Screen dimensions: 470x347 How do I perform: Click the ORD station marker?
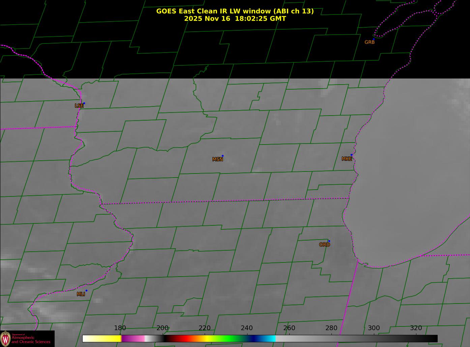[329, 241]
